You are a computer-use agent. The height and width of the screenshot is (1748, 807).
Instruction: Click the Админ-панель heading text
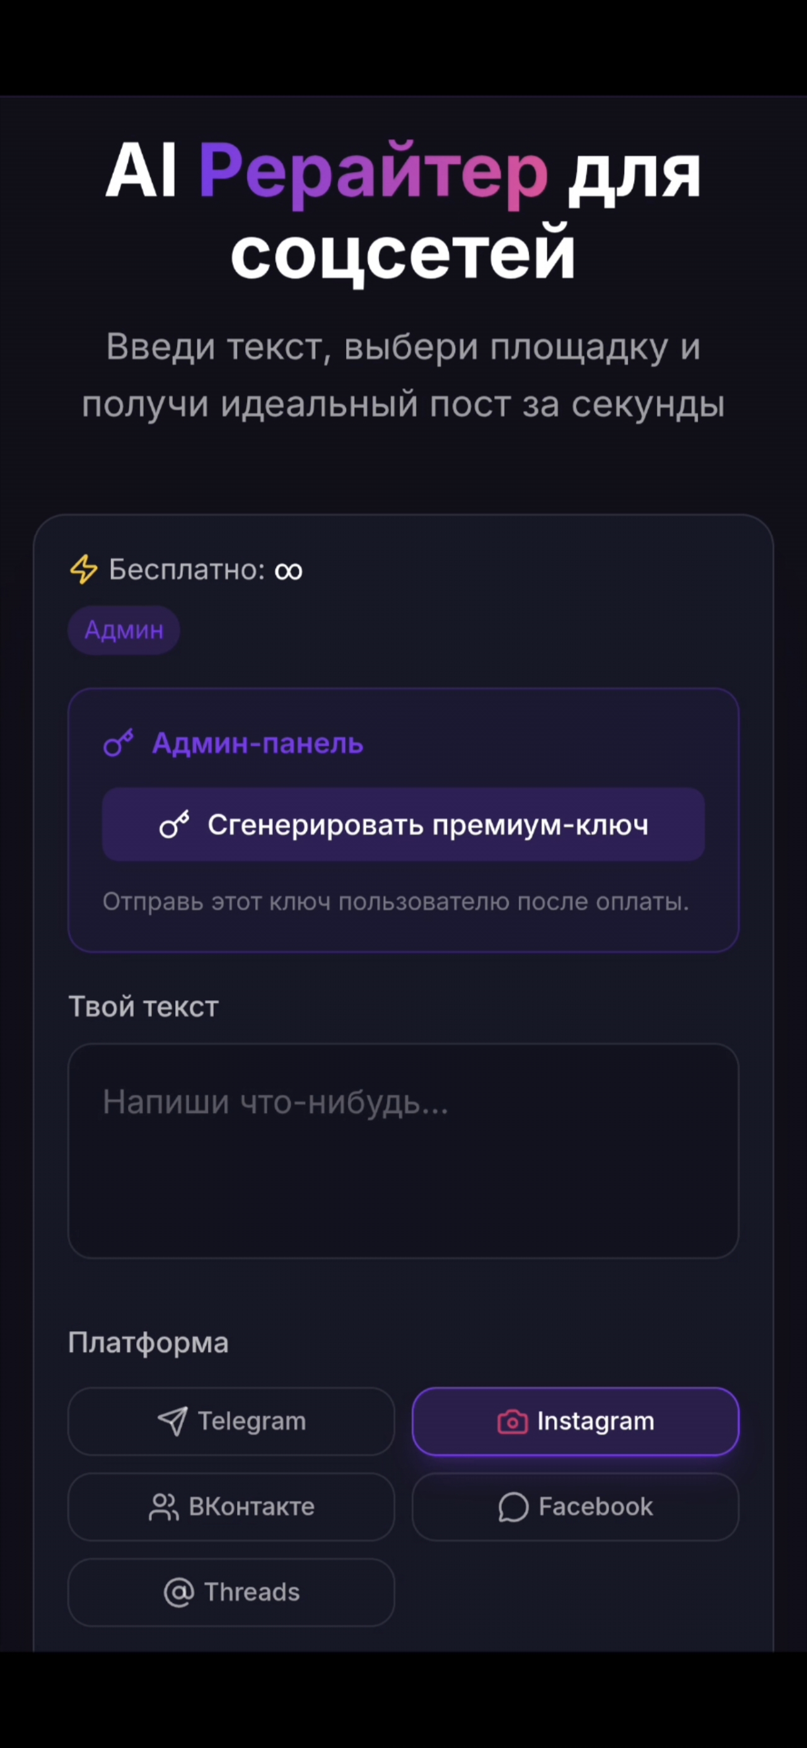258,743
